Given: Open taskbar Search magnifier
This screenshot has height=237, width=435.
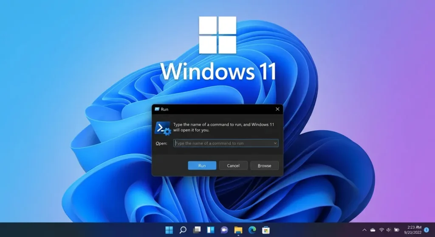Looking at the screenshot, I should pyautogui.click(x=183, y=230).
